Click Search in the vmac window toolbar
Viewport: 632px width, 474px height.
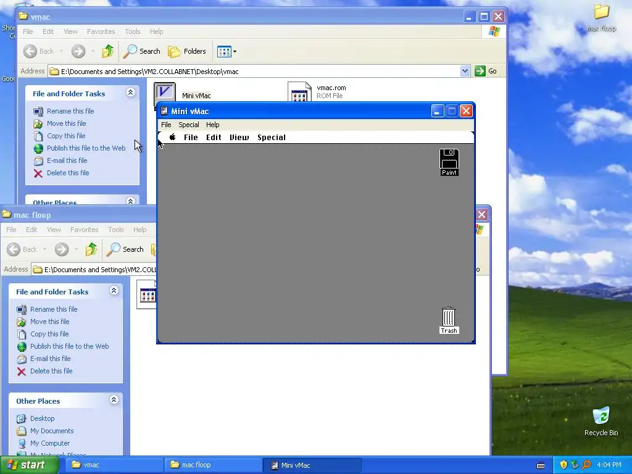(142, 51)
